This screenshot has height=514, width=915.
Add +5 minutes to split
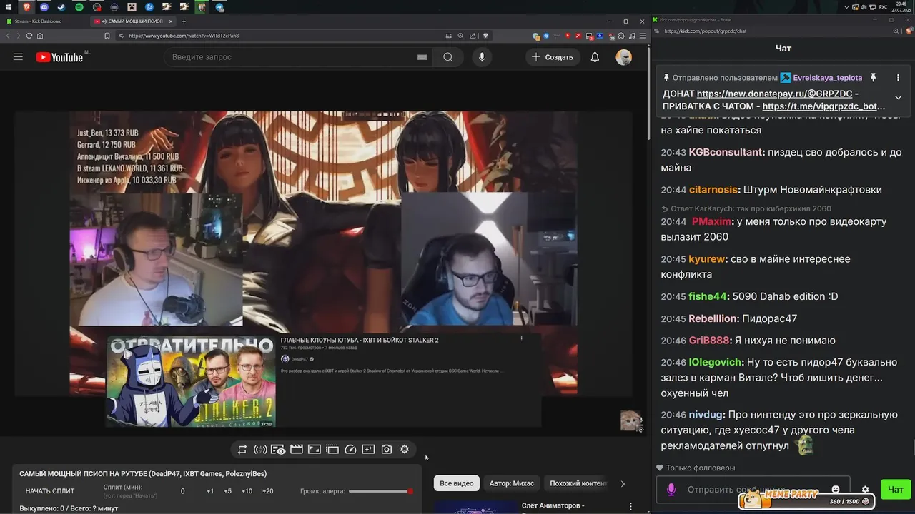click(227, 491)
